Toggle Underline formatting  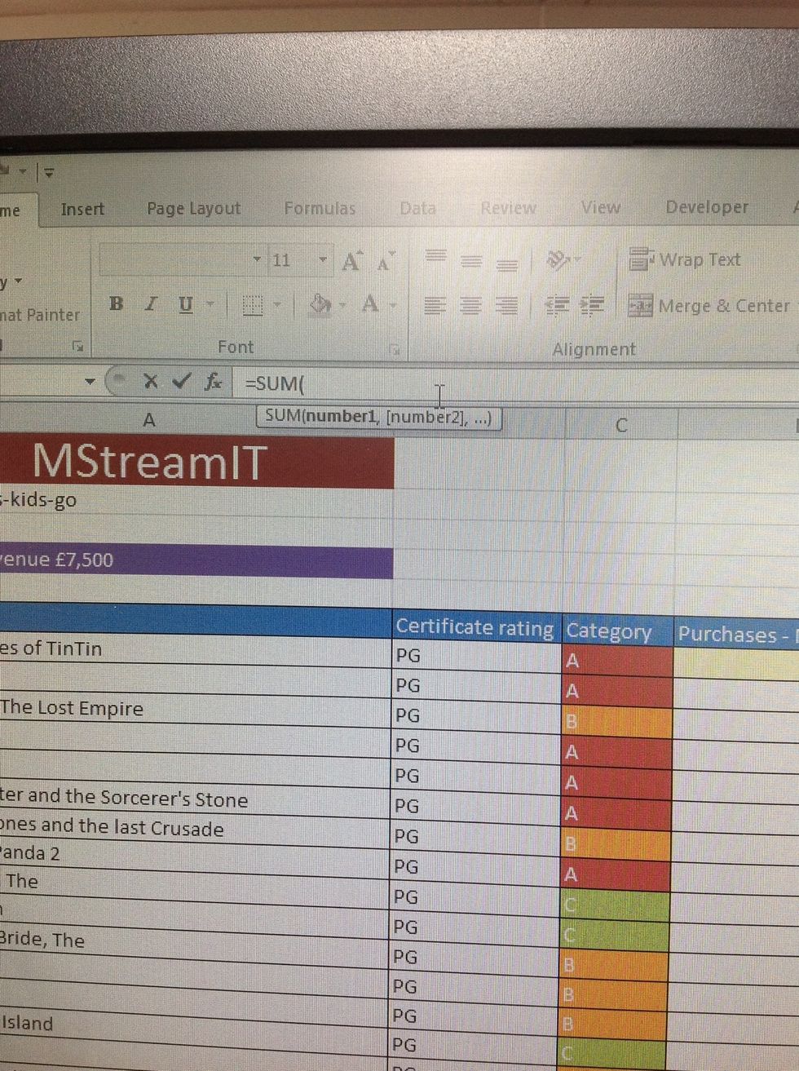pyautogui.click(x=186, y=304)
